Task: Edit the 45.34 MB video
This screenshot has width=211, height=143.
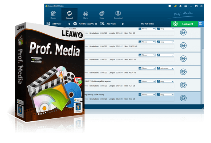Action: [x=183, y=72]
